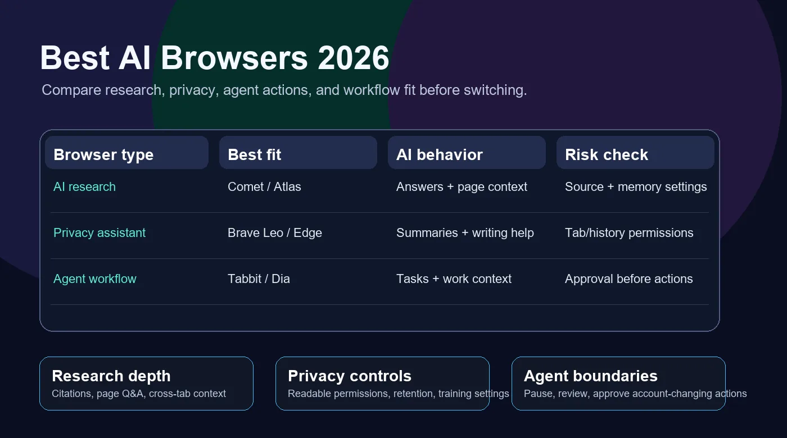Click the 'Agent workflow' row label
Viewport: 787px width, 438px height.
(95, 279)
